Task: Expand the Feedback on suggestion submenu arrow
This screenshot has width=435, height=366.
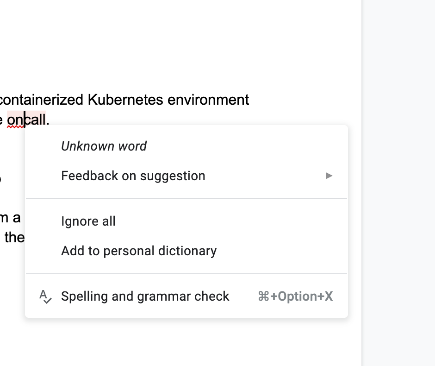Action: click(329, 176)
